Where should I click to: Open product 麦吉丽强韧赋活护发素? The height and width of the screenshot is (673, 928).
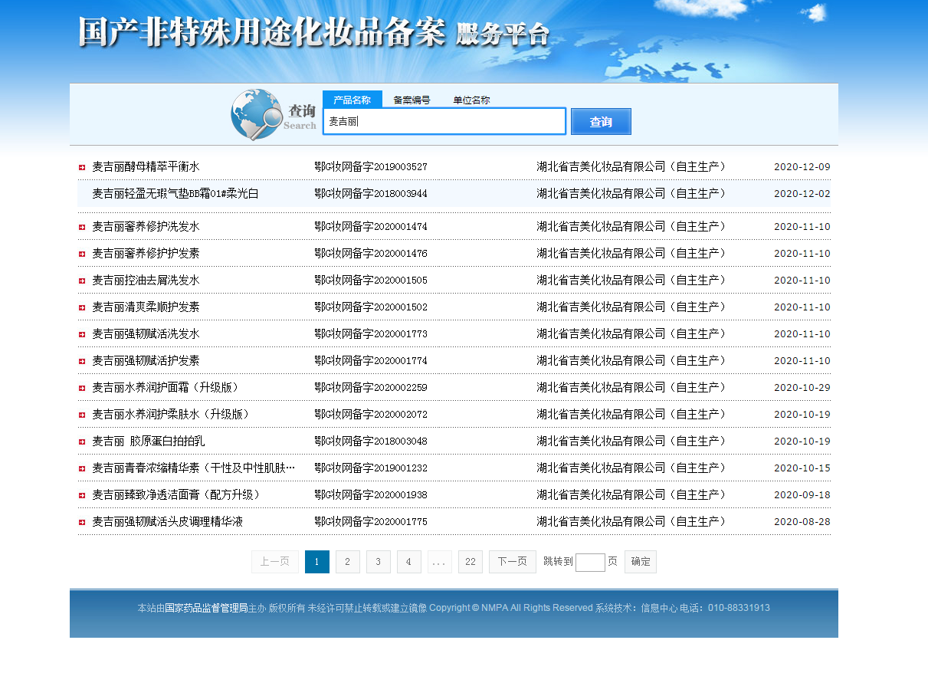pos(146,360)
